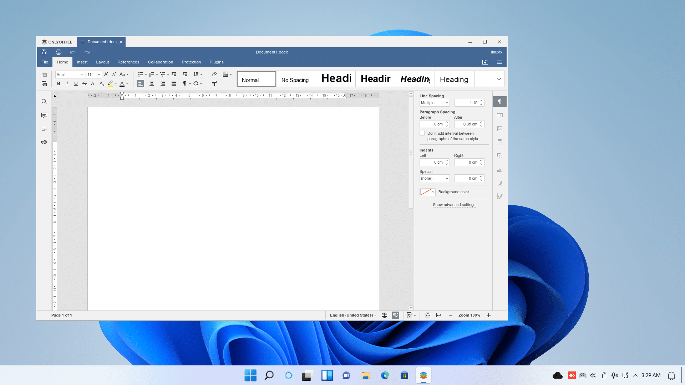Center align the paragraph
The image size is (685, 385).
tap(152, 83)
